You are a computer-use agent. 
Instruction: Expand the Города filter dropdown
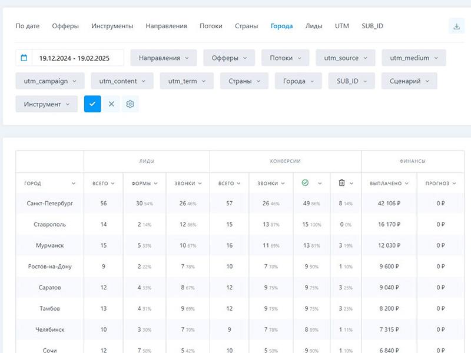point(298,81)
